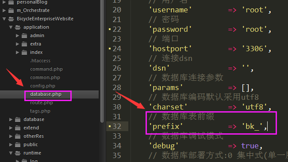
Task: Select the admin folder label
Action: pos(37,36)
